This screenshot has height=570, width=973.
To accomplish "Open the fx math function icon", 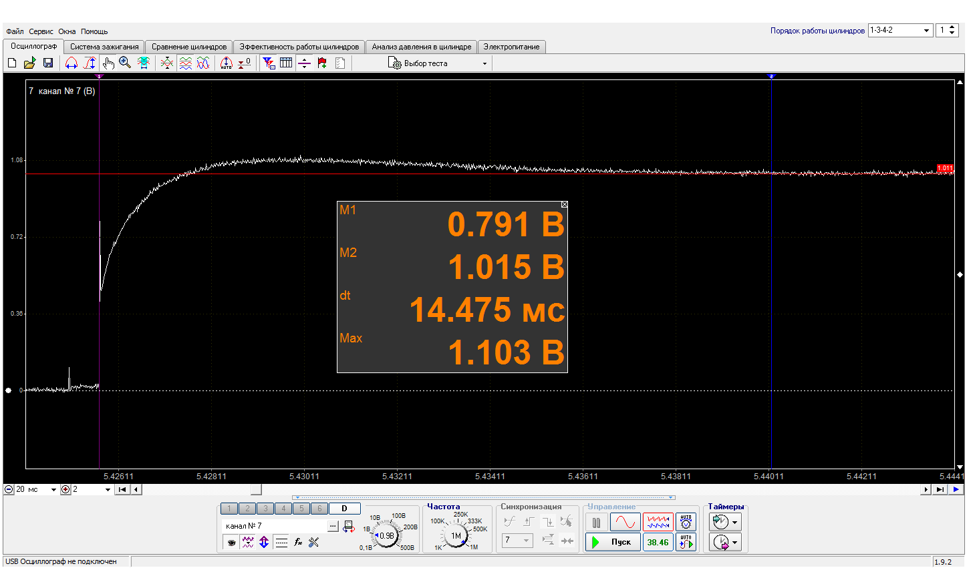I will (x=298, y=542).
